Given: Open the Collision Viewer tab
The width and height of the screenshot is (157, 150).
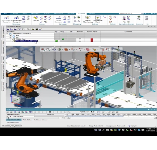Looking at the screenshot, I should coord(41,120).
